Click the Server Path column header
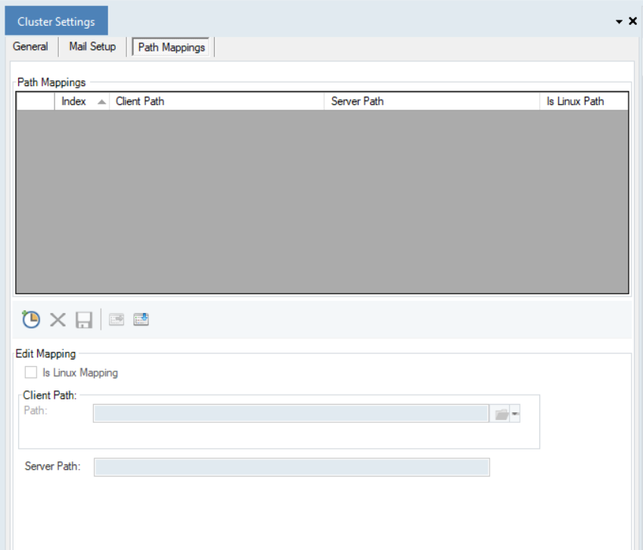Viewport: 643px width, 550px height. click(432, 101)
